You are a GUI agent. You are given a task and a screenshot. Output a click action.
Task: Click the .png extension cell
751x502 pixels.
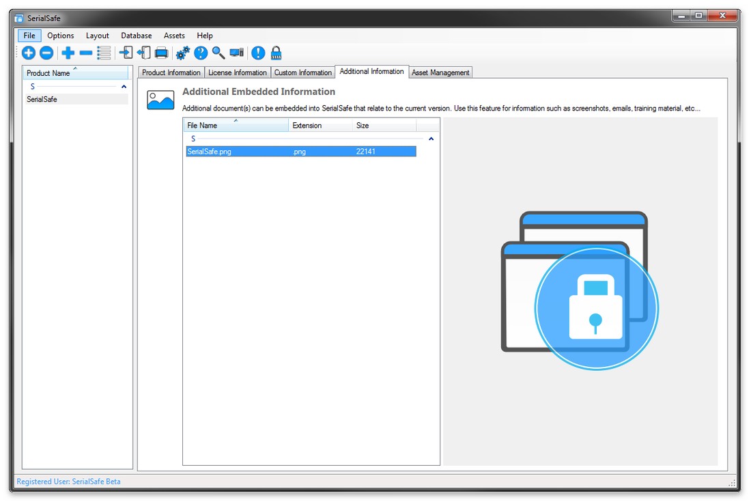pyautogui.click(x=299, y=152)
